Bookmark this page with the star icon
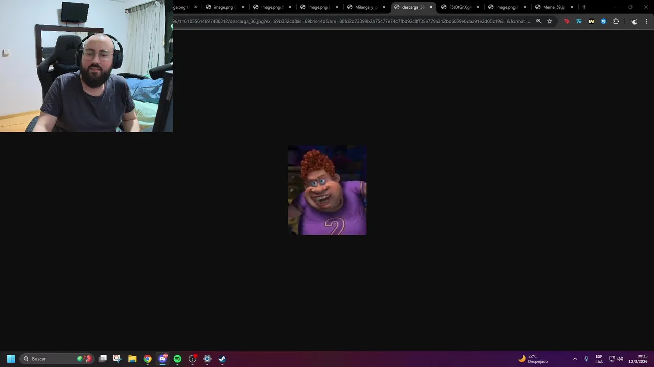This screenshot has width=654, height=367. click(550, 21)
